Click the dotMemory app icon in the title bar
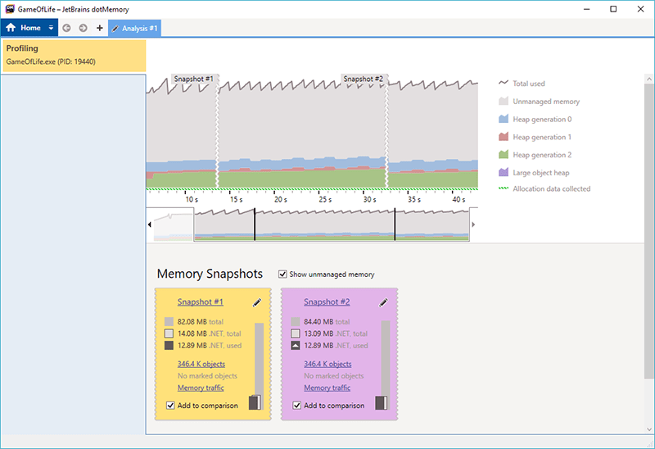The image size is (655, 449). (x=9, y=8)
